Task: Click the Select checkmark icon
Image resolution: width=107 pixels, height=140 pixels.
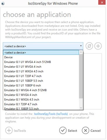Action: point(63,130)
